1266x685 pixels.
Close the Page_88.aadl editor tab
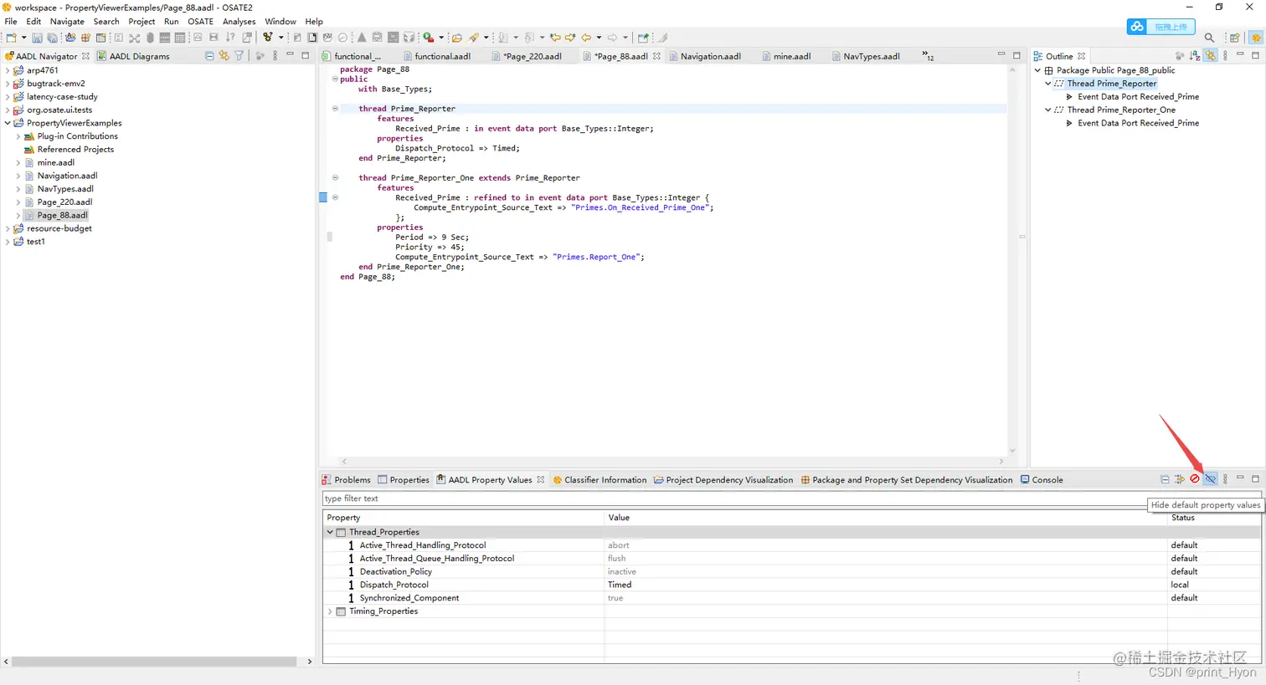656,56
